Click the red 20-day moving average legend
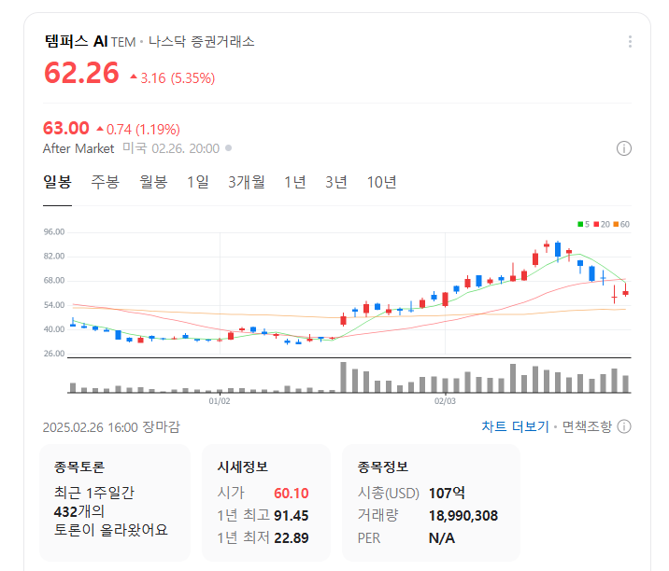 (x=602, y=224)
